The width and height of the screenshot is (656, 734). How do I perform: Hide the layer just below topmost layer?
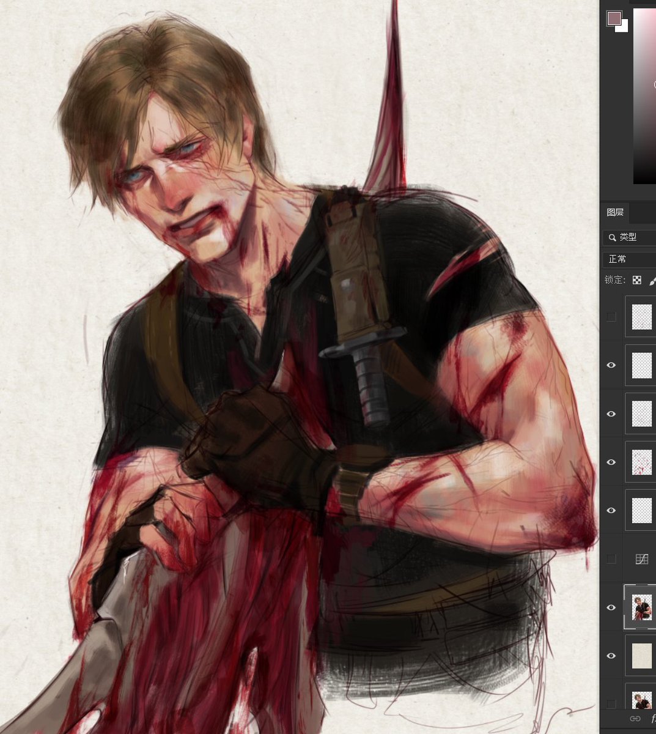pos(611,365)
